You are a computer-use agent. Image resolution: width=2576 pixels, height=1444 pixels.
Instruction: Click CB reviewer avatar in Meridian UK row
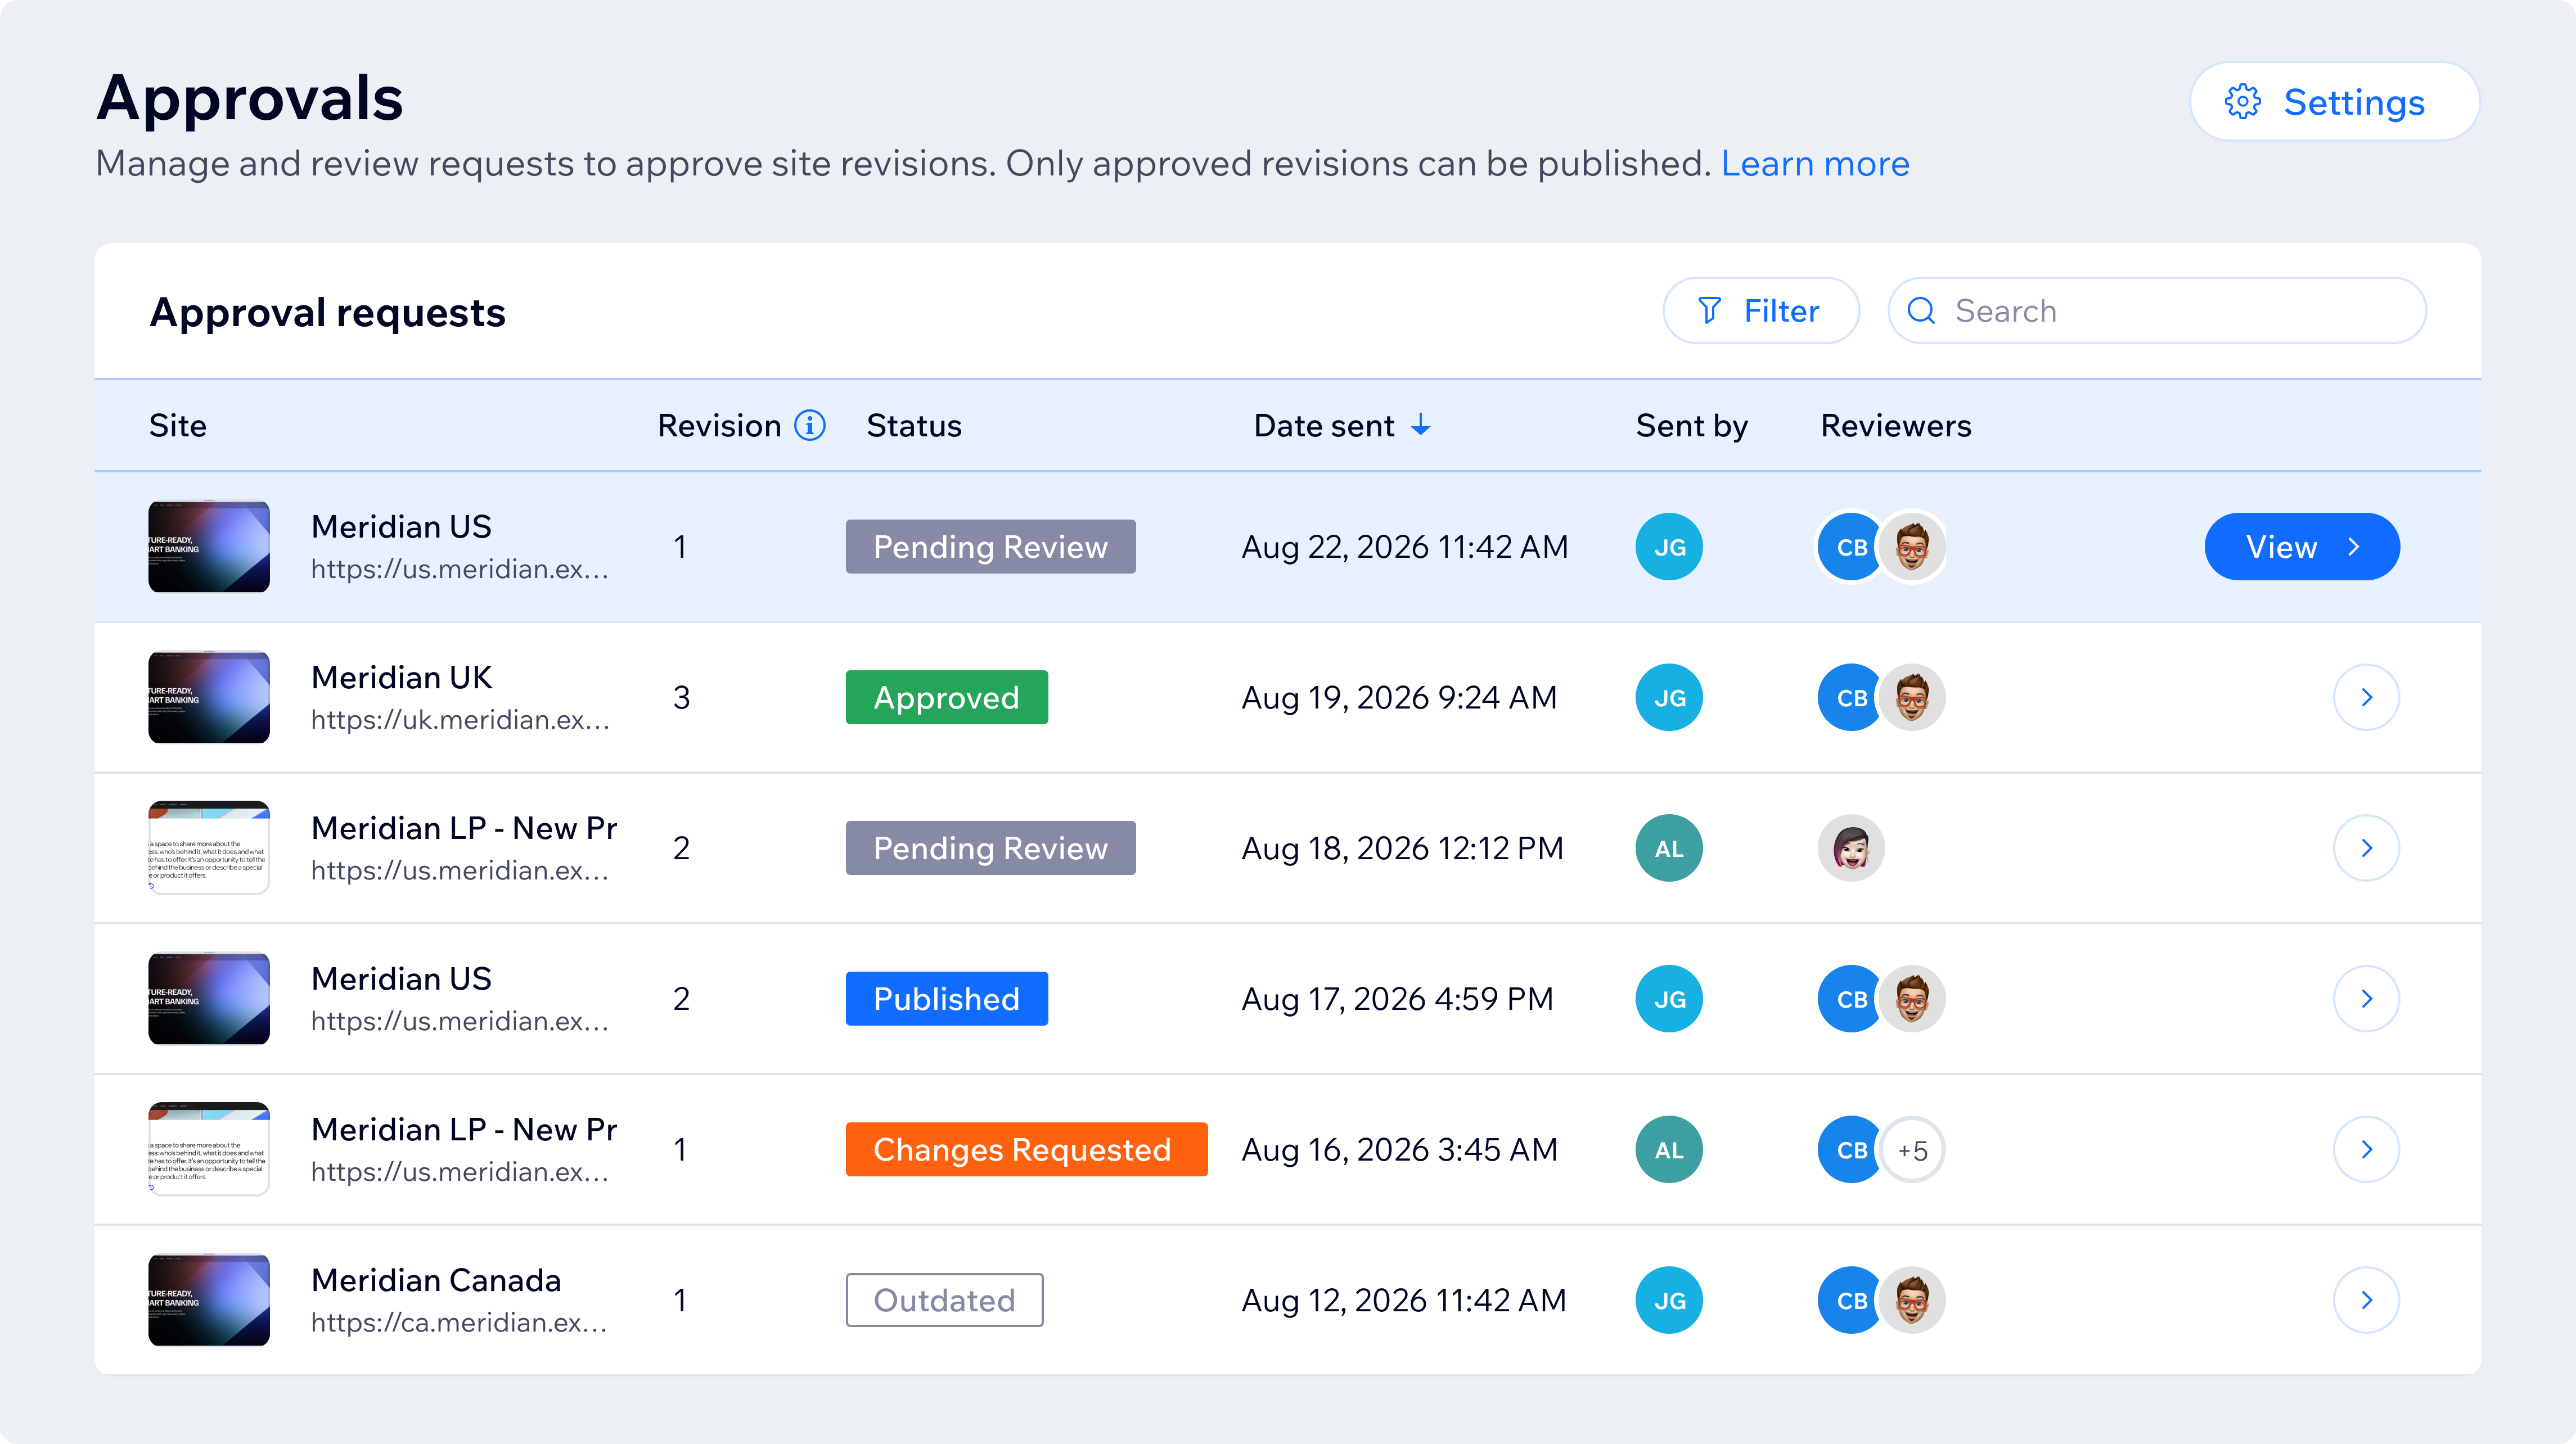pyautogui.click(x=1848, y=697)
